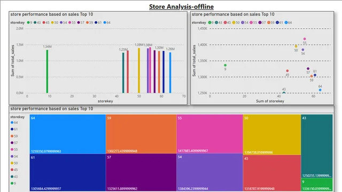The image size is (342, 192).
Task: Click the 1.34M bar data label
Action: pyautogui.click(x=47, y=46)
